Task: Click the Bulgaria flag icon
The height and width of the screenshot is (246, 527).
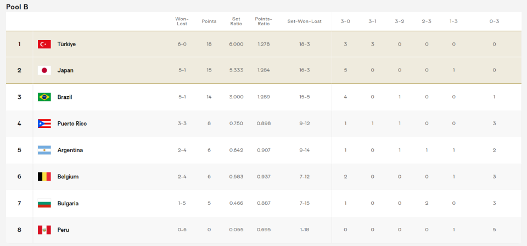Action: (x=44, y=203)
